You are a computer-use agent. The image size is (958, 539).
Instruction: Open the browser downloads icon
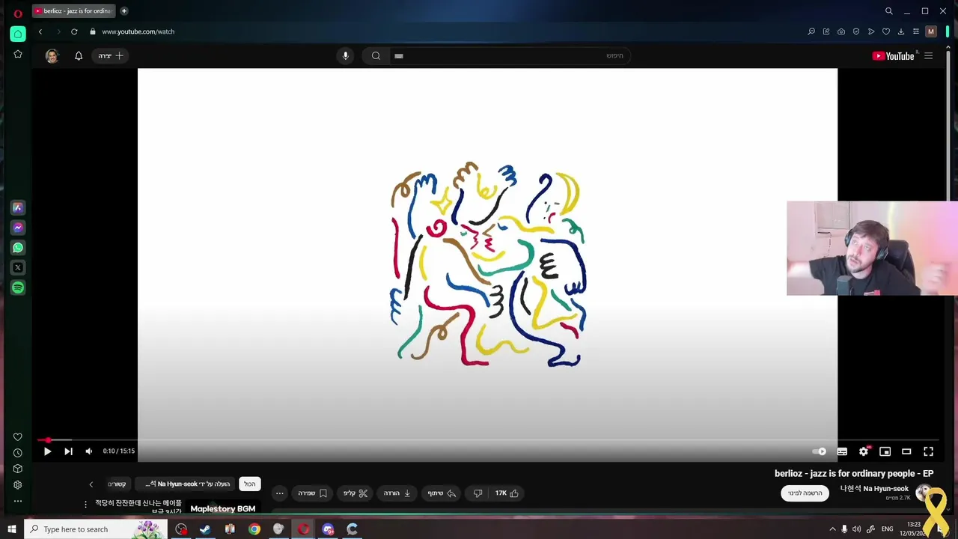coord(901,31)
